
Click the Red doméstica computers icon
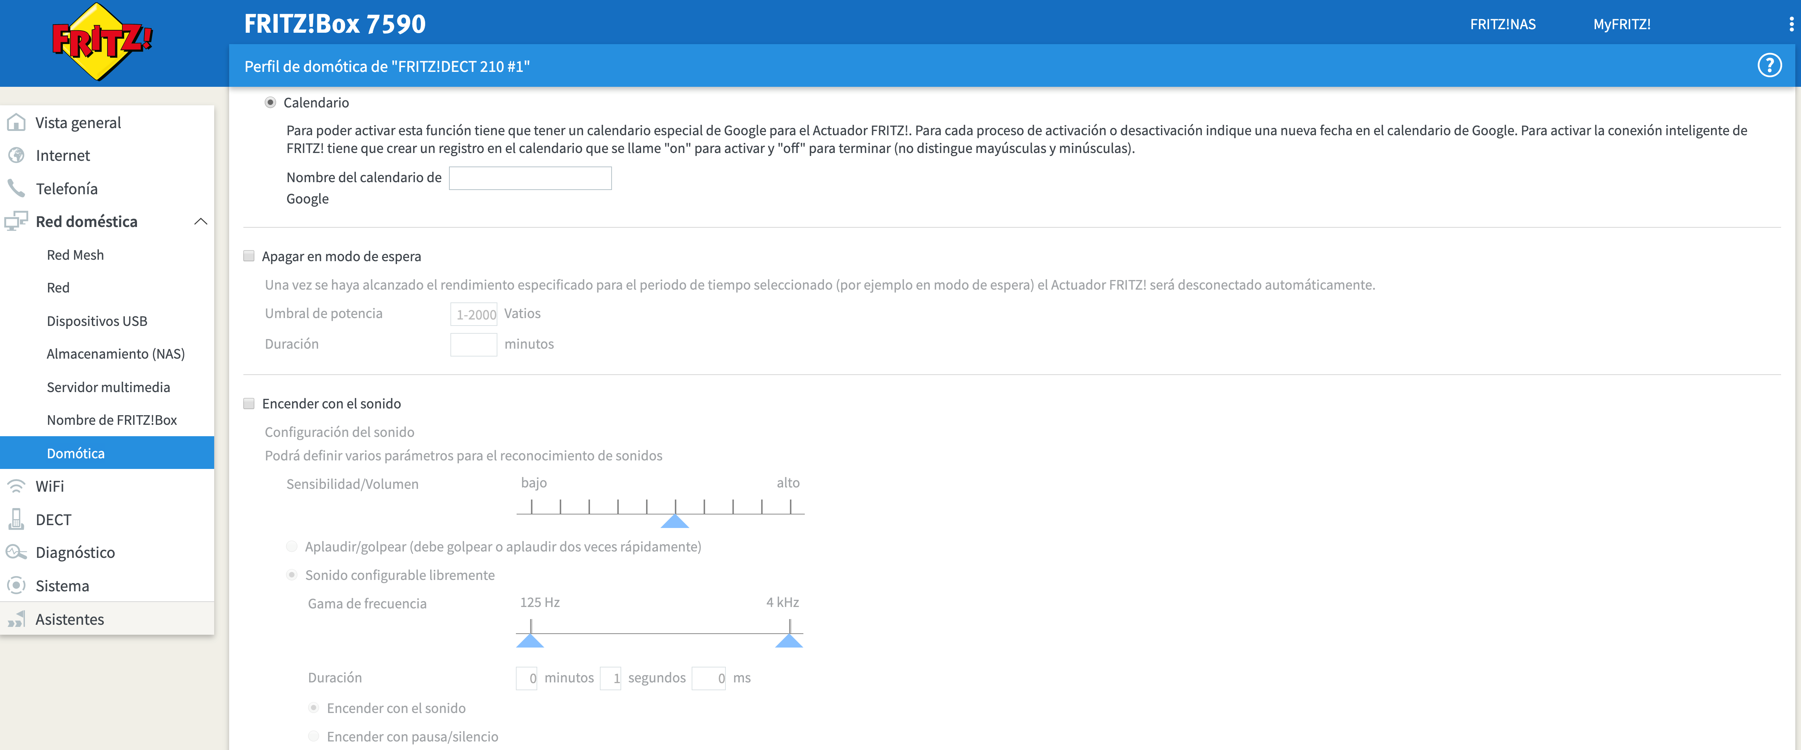click(x=16, y=222)
